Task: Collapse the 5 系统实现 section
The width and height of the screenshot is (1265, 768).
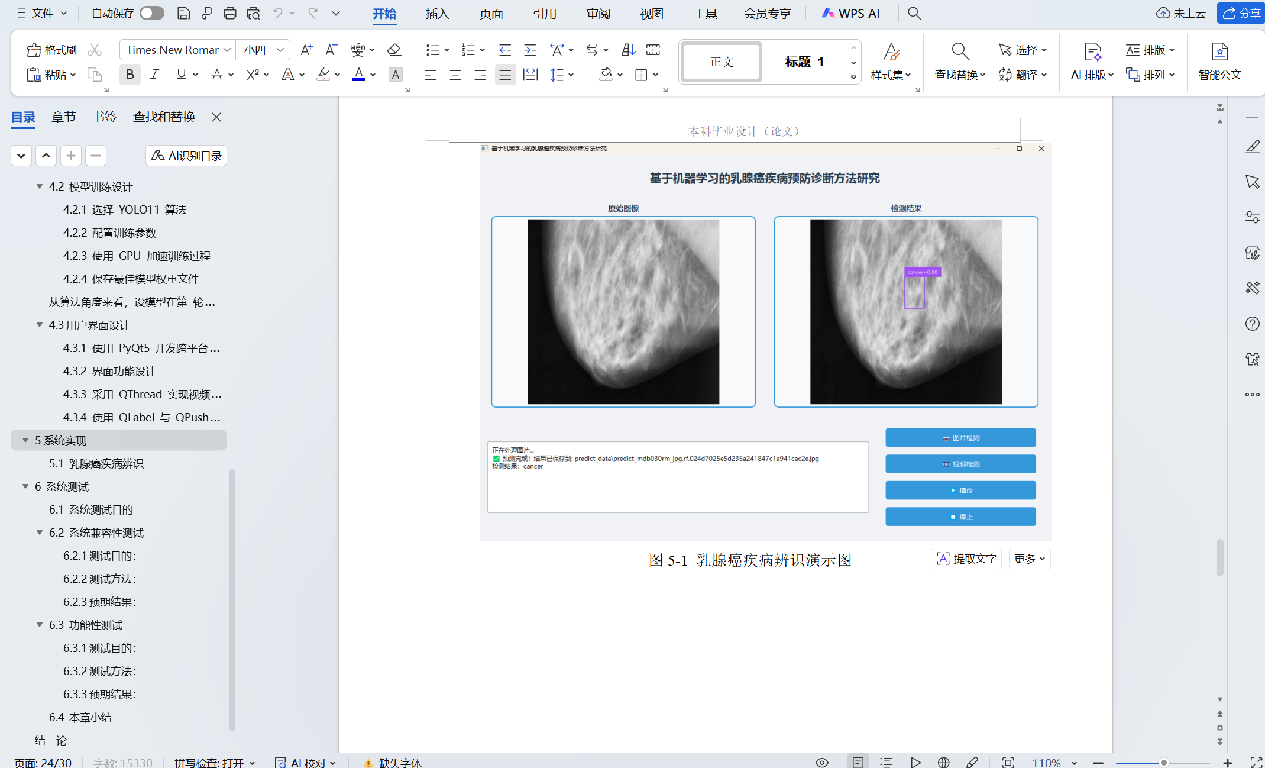Action: point(25,440)
